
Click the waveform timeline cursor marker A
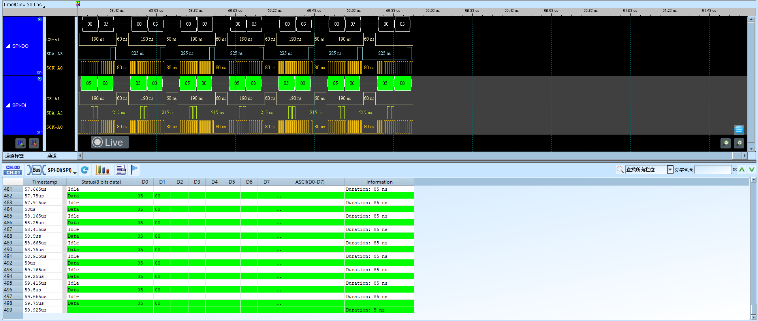point(78,4)
